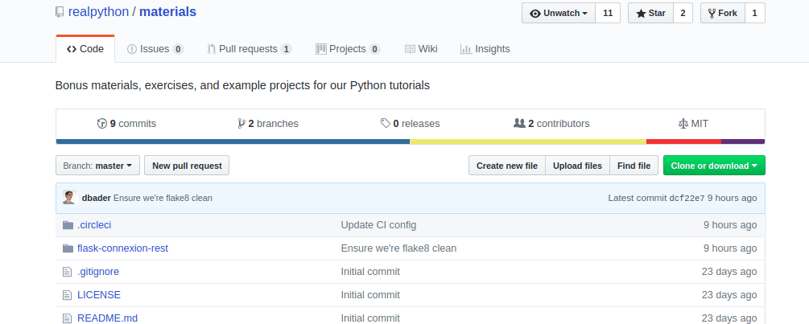
Task: Open the Unwatch dropdown
Action: 559,13
